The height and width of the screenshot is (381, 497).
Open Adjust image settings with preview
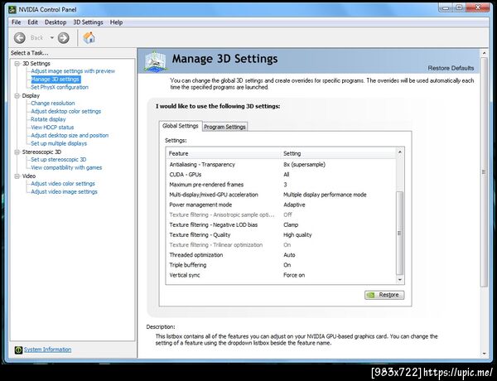[73, 71]
